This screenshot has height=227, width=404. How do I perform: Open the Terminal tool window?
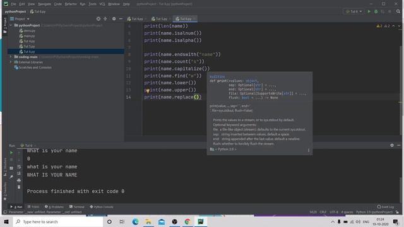coord(77,207)
